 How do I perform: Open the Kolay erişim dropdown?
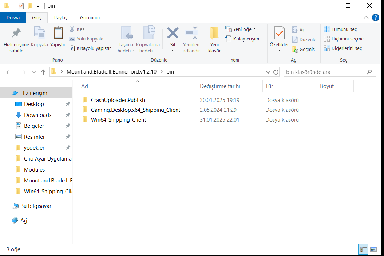(x=244, y=39)
